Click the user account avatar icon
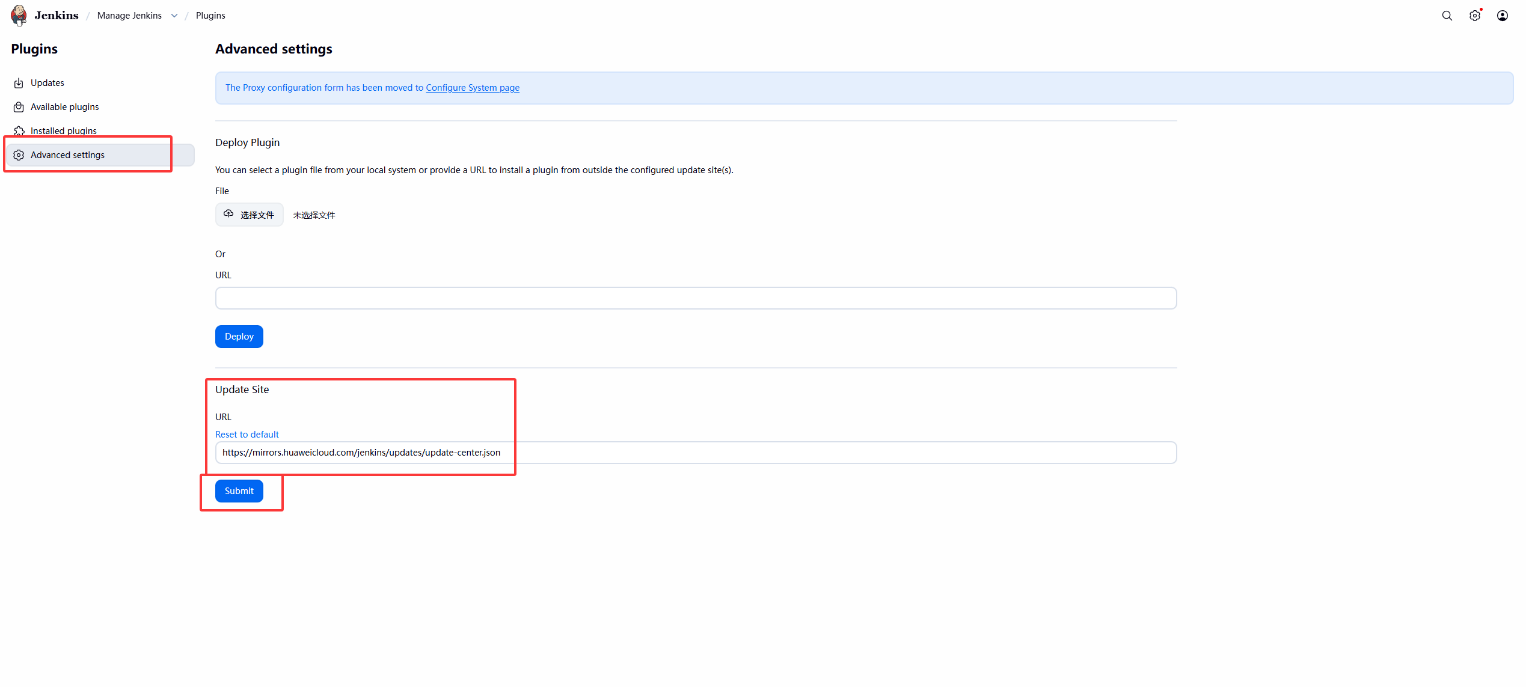The image size is (1526, 687). tap(1502, 16)
